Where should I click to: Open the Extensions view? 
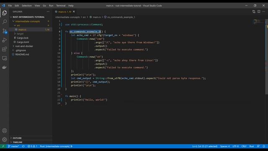tap(5, 49)
